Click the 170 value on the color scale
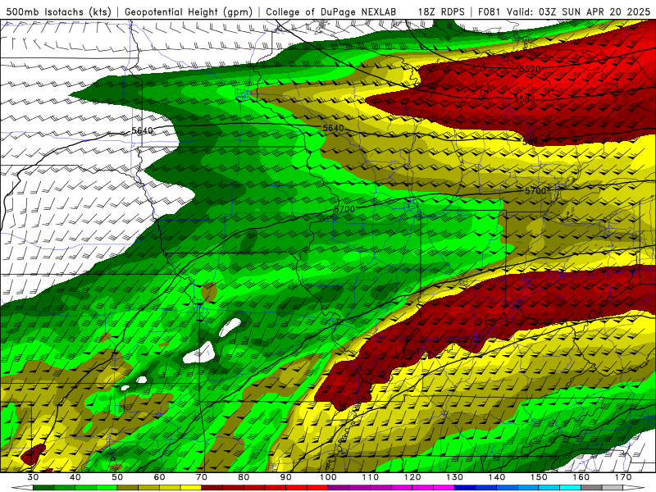Image resolution: width=656 pixels, height=492 pixels. click(x=623, y=477)
